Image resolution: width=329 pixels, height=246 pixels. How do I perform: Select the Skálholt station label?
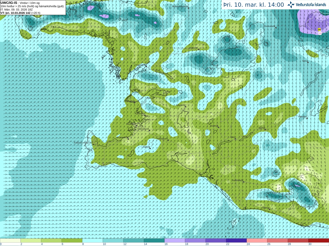pos(214,126)
